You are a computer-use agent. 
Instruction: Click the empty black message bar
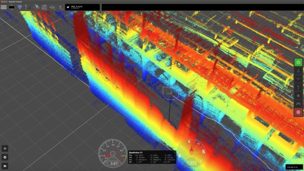coord(203,7)
